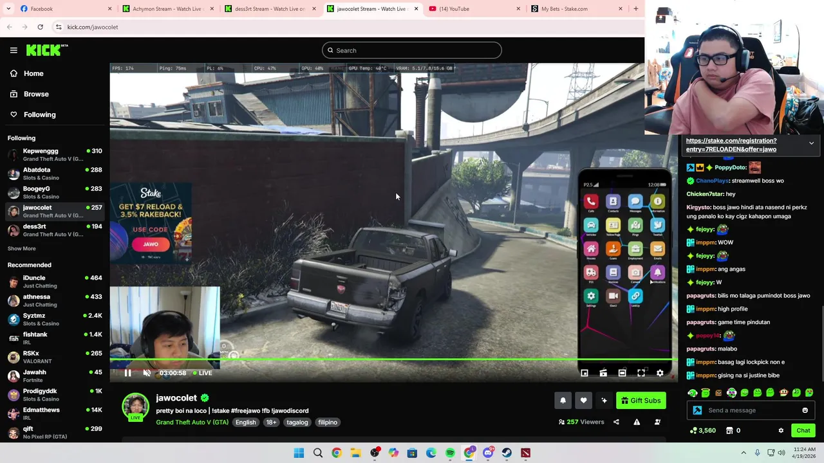Click the Gift Subs button

pos(641,401)
